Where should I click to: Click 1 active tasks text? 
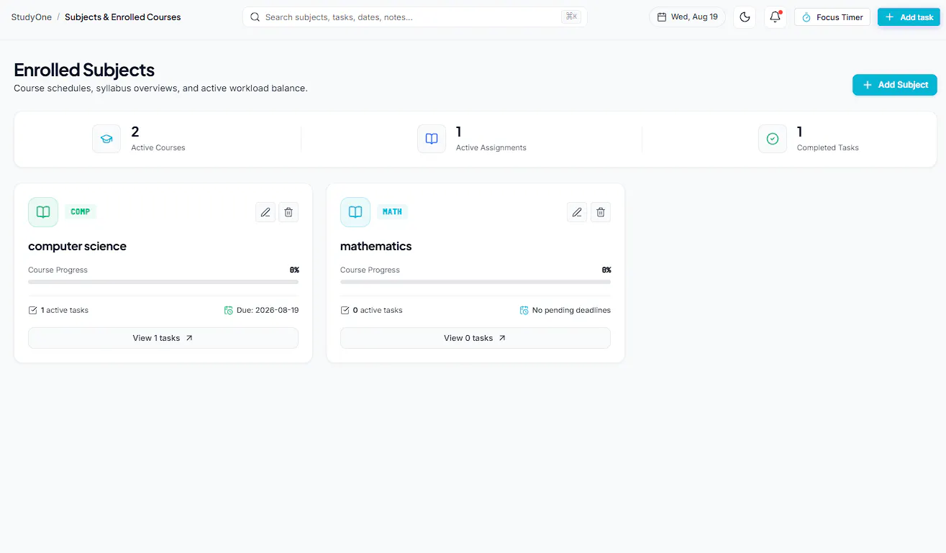pyautogui.click(x=65, y=311)
